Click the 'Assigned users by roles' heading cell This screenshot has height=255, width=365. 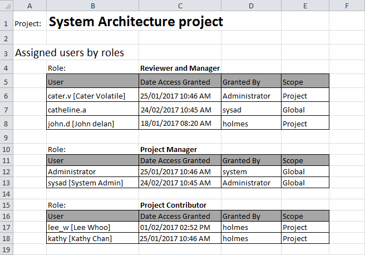point(69,53)
